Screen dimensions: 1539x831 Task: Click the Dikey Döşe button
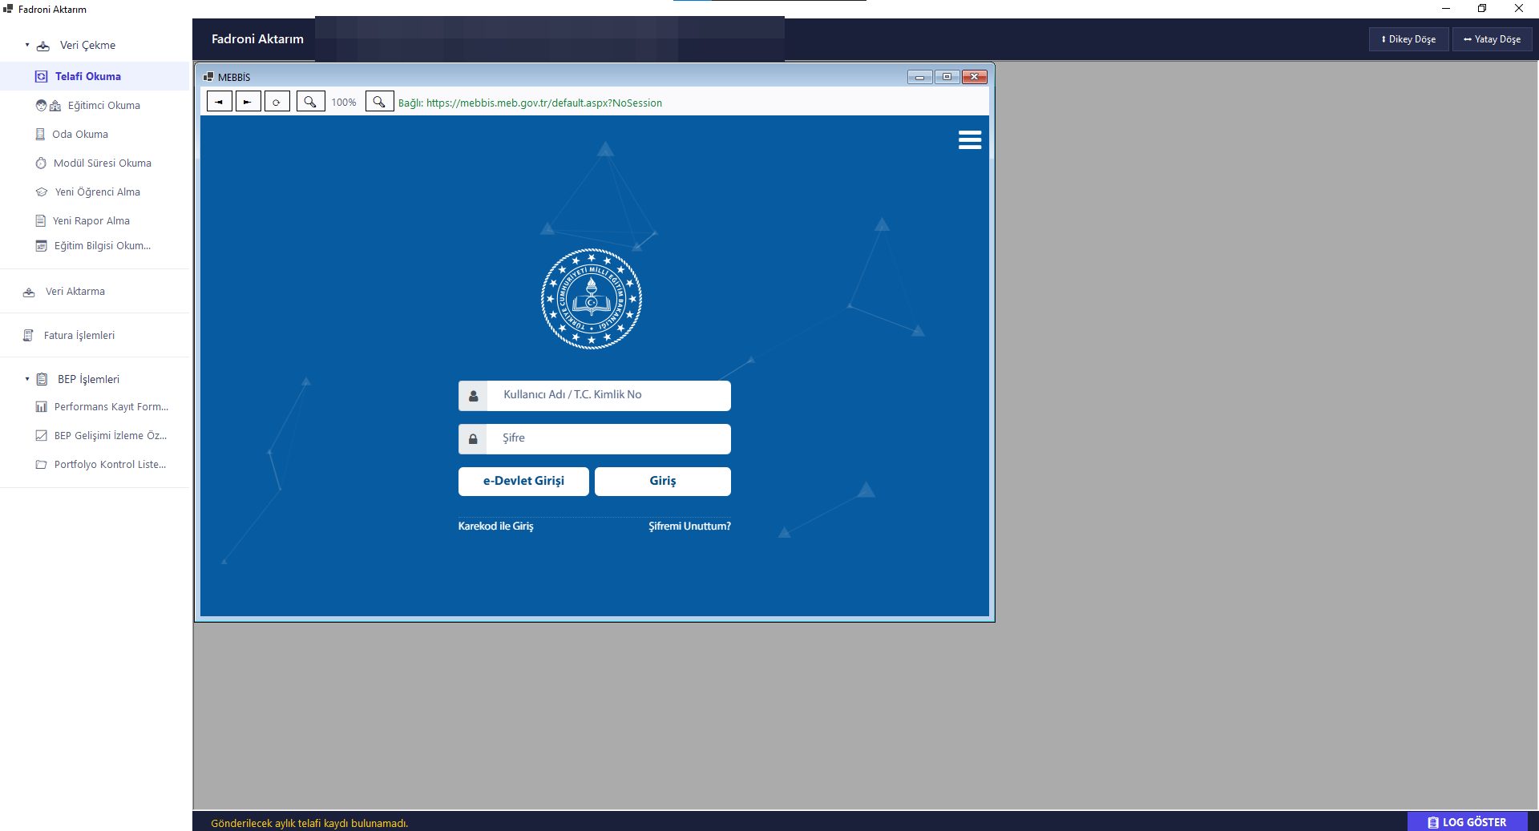(1408, 39)
